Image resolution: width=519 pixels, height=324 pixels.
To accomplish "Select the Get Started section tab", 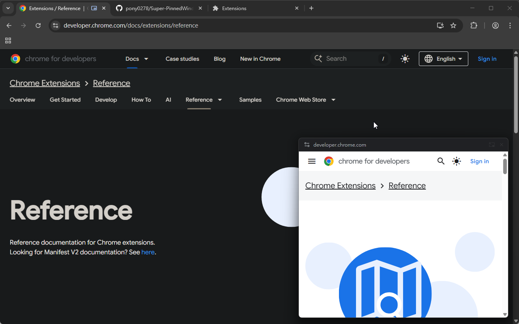I will coord(65,100).
